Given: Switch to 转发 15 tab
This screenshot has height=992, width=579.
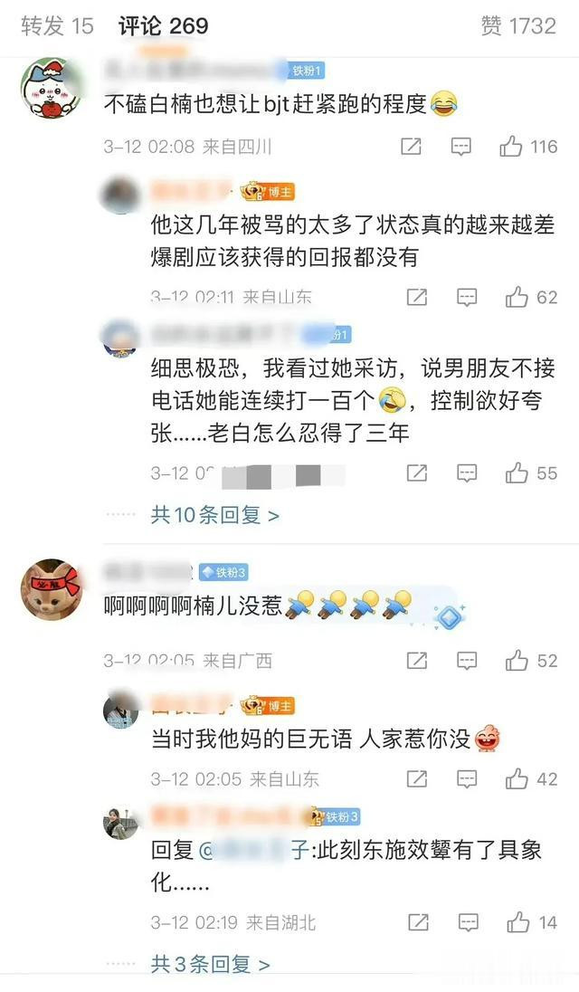Looking at the screenshot, I should (57, 26).
